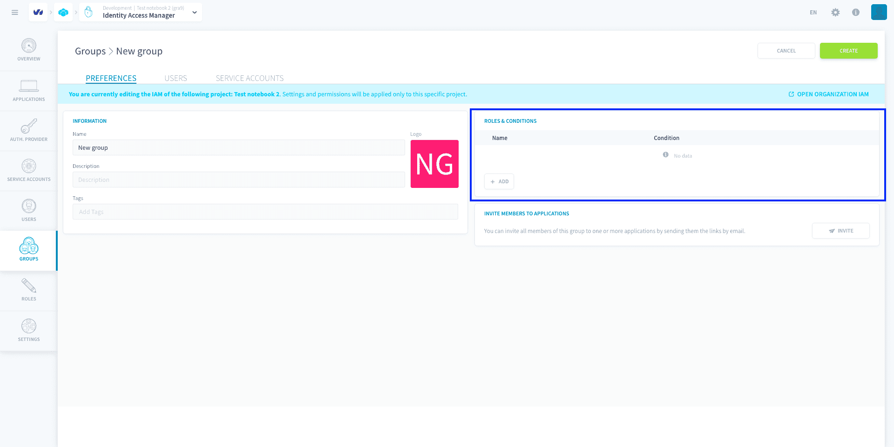Add a role with the Add button

point(499,181)
